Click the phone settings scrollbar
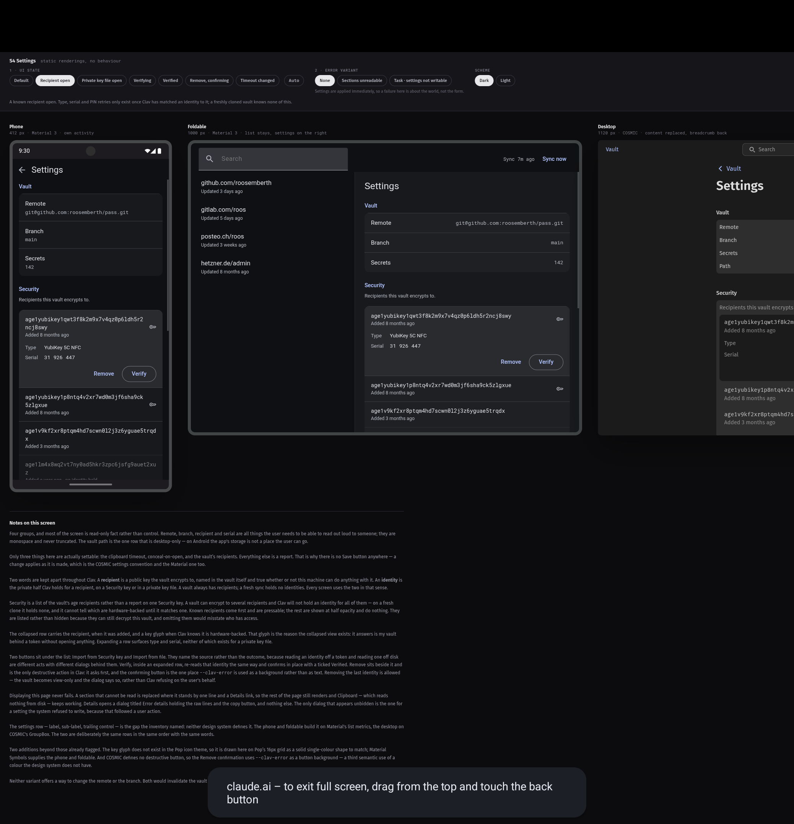The width and height of the screenshot is (794, 824). (168, 255)
